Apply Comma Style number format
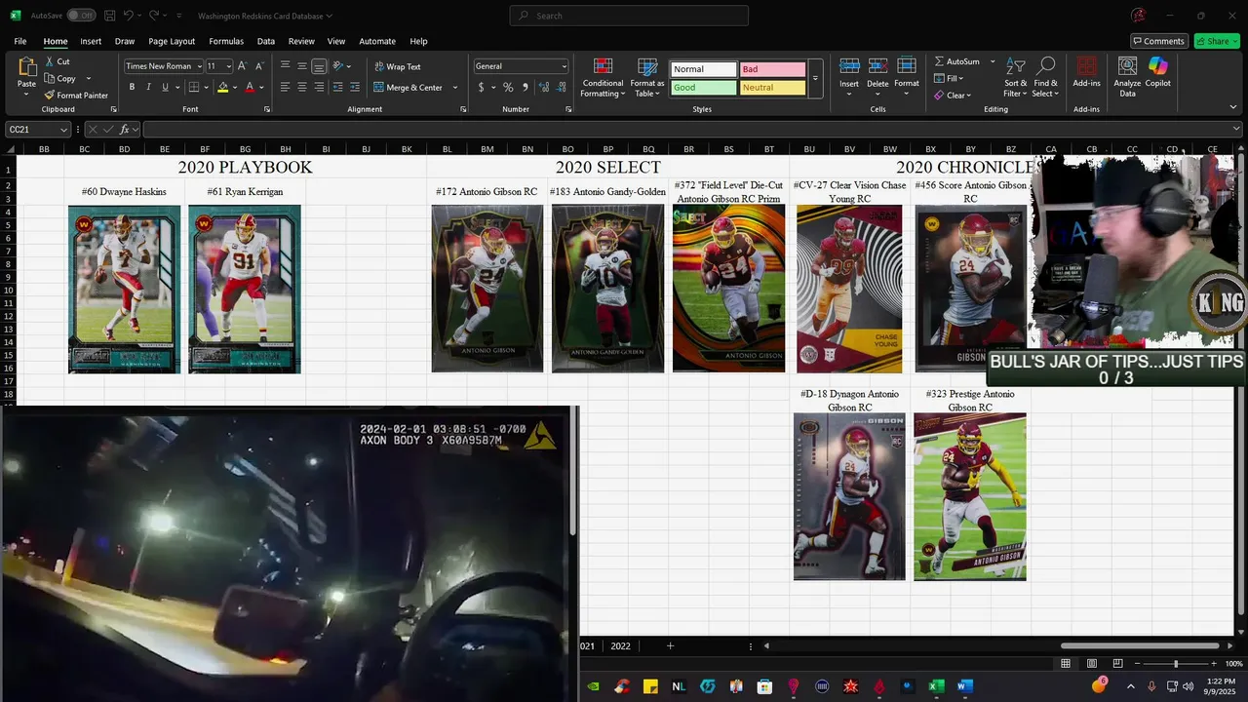1248x702 pixels. tap(526, 87)
